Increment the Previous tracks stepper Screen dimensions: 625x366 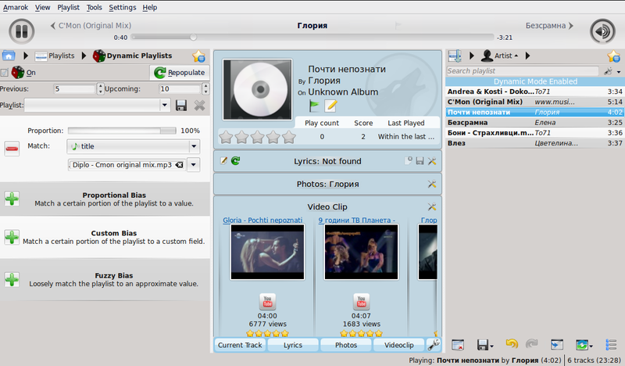coord(101,86)
